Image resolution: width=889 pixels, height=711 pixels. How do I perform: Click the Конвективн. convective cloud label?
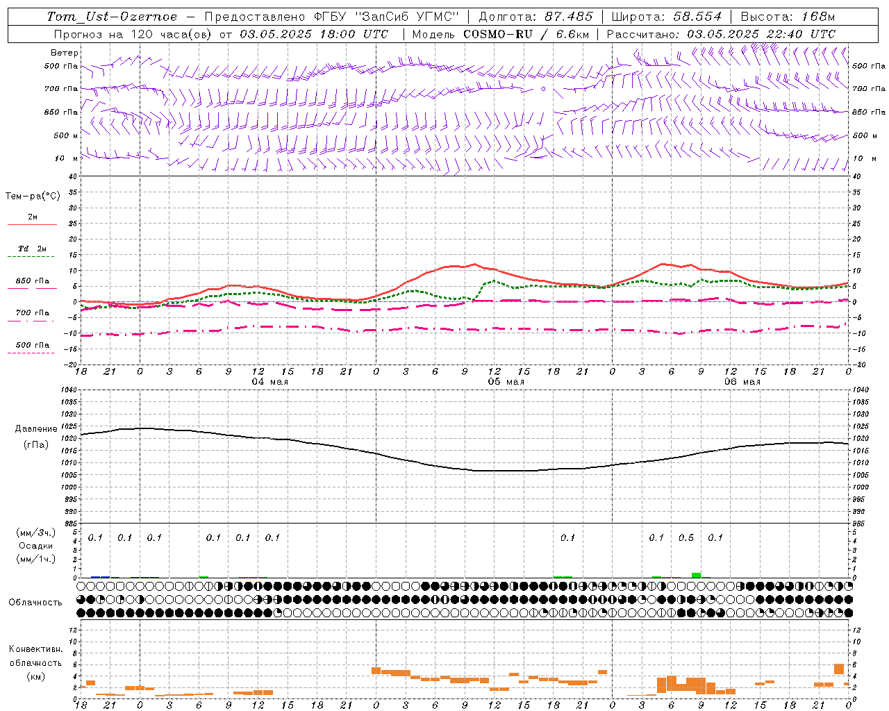35,649
